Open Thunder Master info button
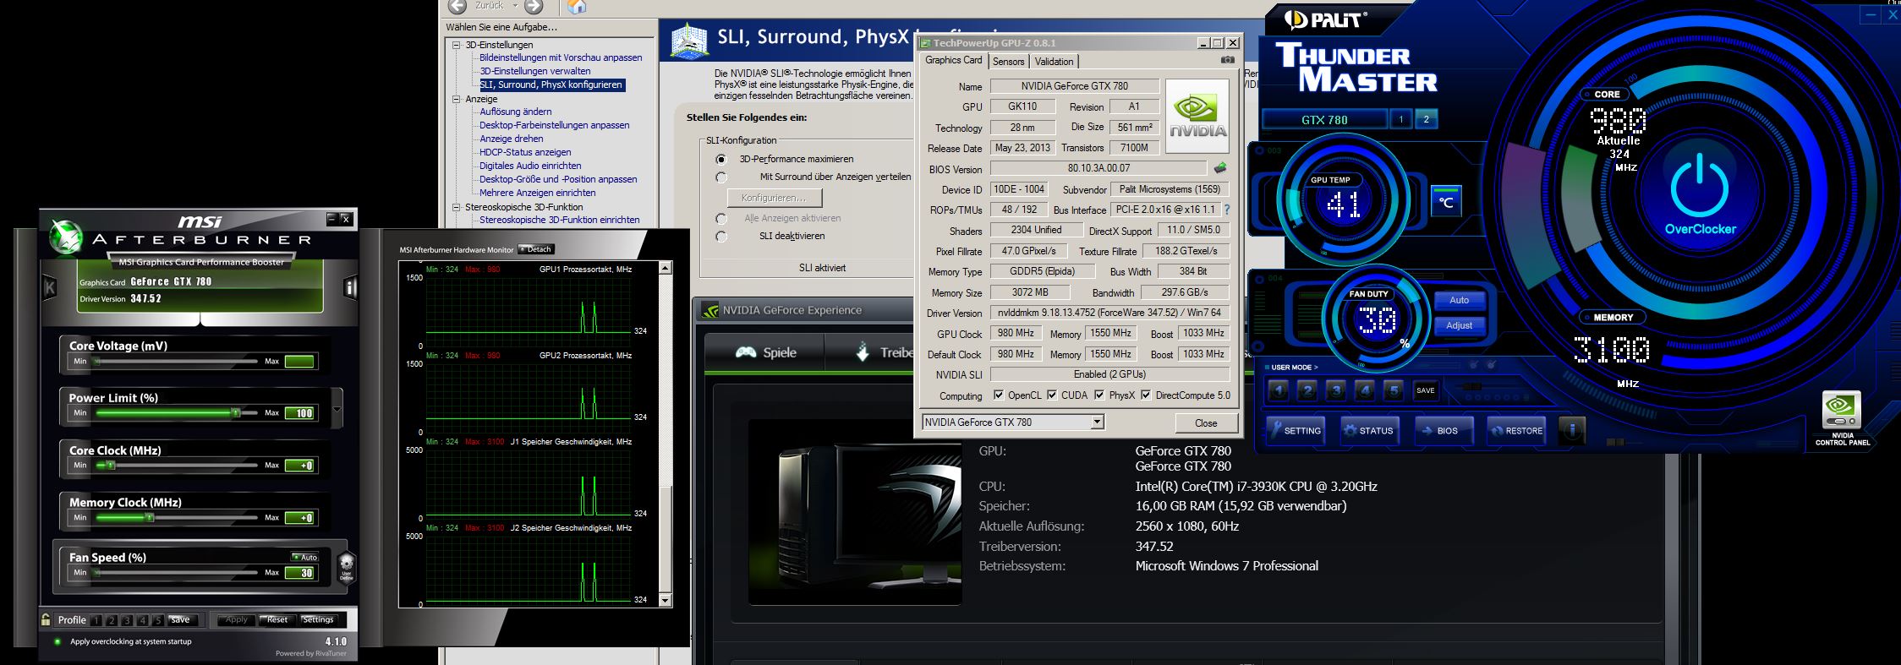The image size is (1901, 665). tap(1572, 430)
